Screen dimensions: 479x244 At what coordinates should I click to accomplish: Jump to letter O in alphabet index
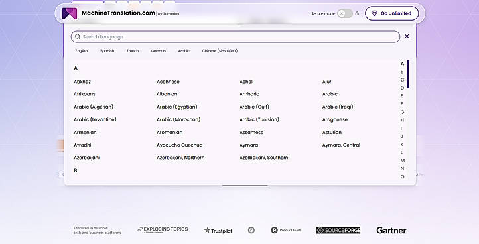point(402,176)
